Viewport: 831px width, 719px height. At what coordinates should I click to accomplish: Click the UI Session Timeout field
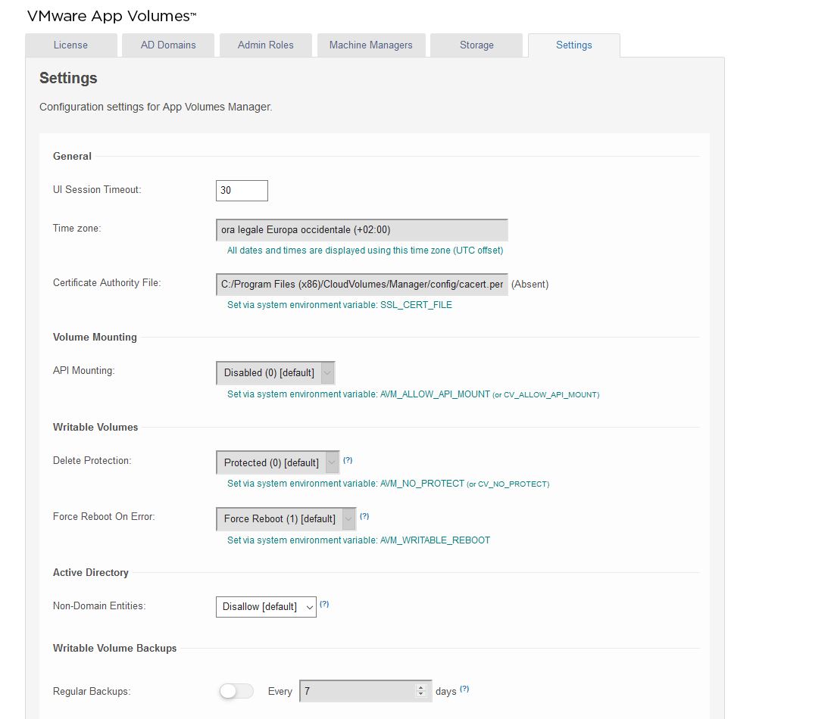point(242,191)
